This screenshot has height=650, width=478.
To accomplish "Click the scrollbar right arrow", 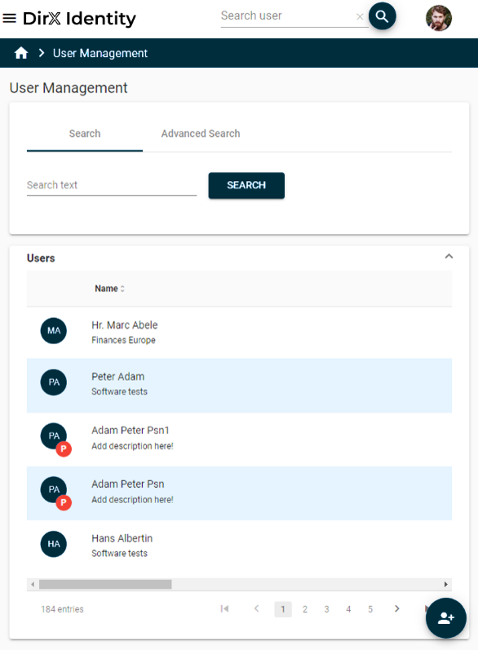I will pos(445,584).
